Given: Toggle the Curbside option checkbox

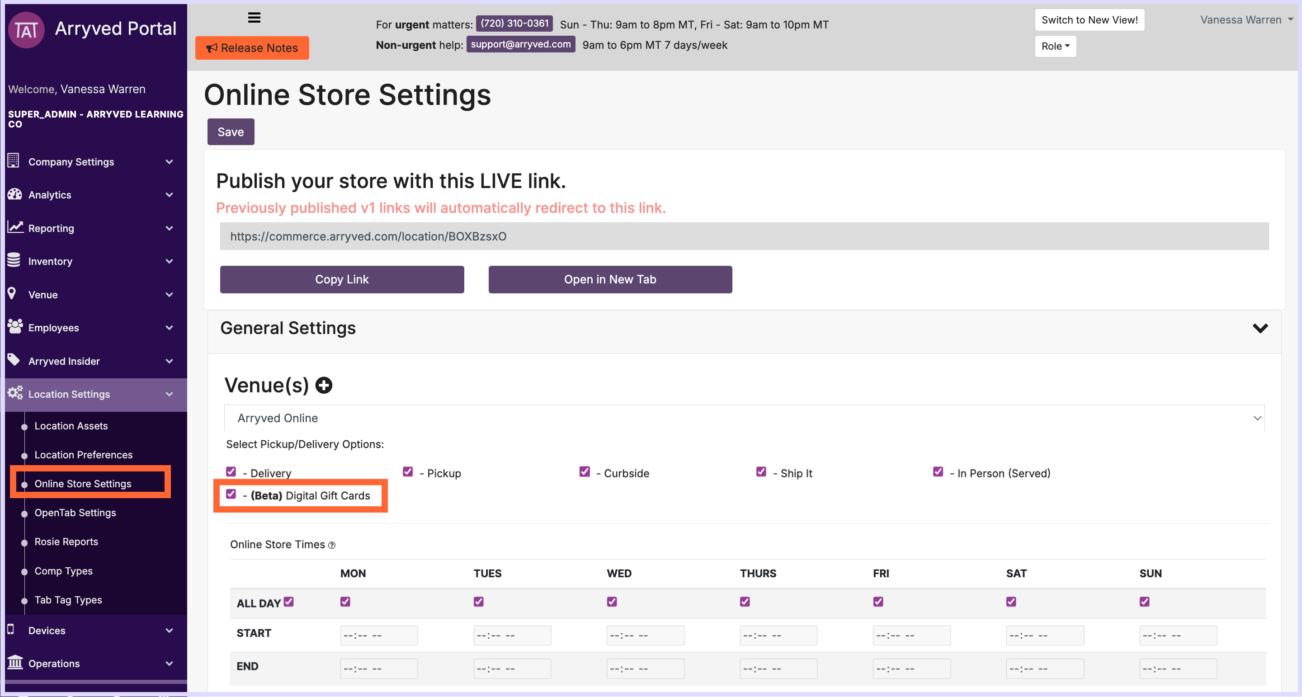Looking at the screenshot, I should click(585, 471).
